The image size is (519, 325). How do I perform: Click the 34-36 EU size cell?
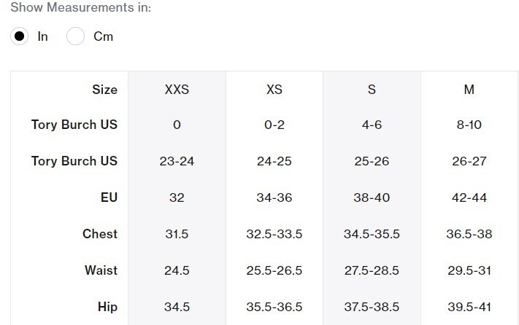pos(274,197)
